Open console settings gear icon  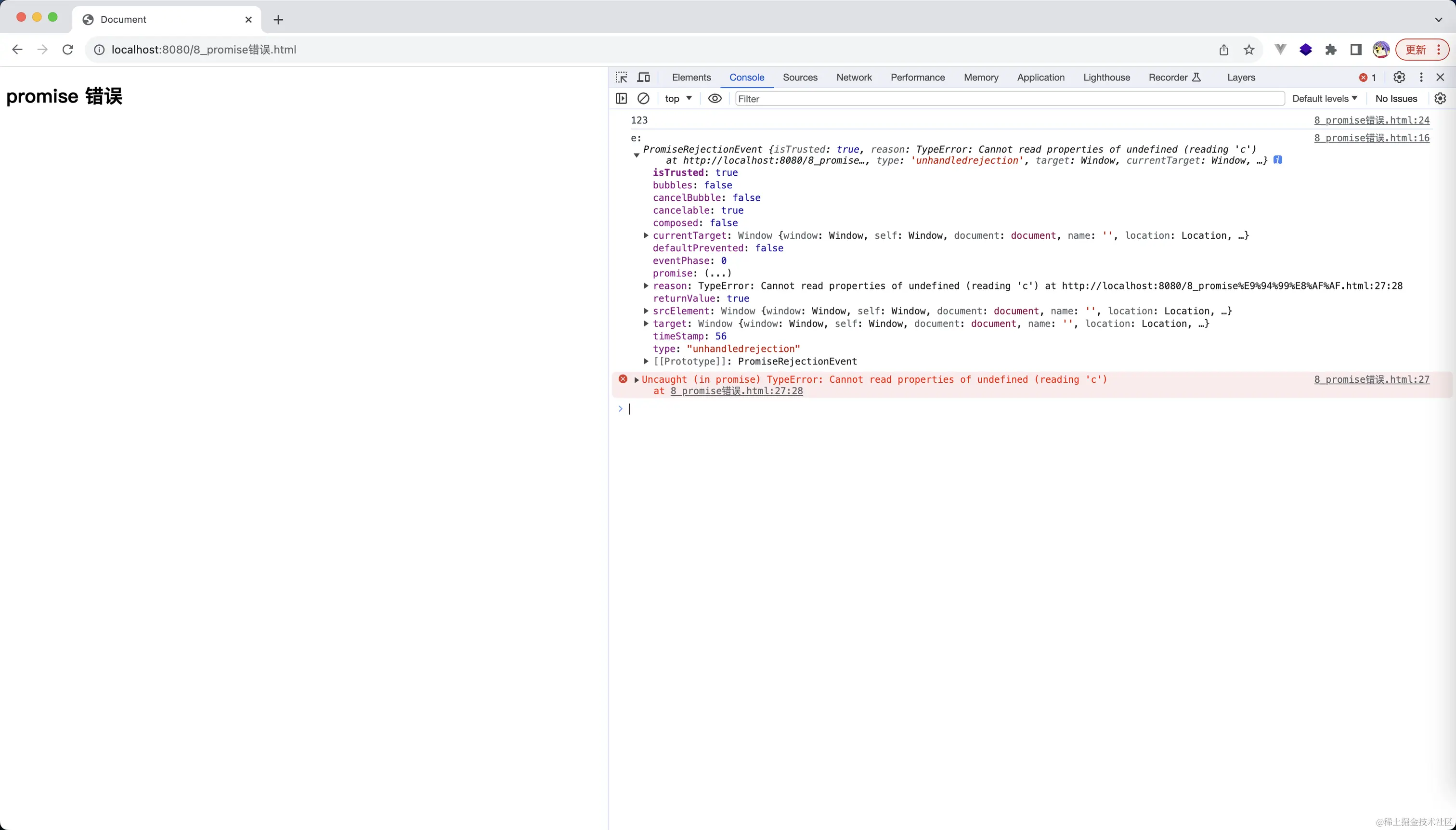click(1440, 99)
